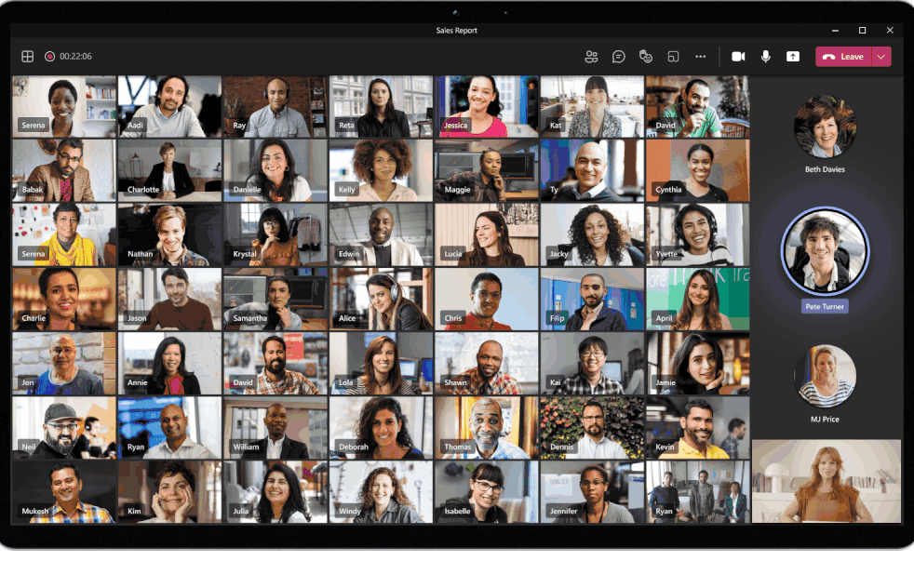Select Krystal's video tile
This screenshot has width=914, height=561.
(276, 234)
